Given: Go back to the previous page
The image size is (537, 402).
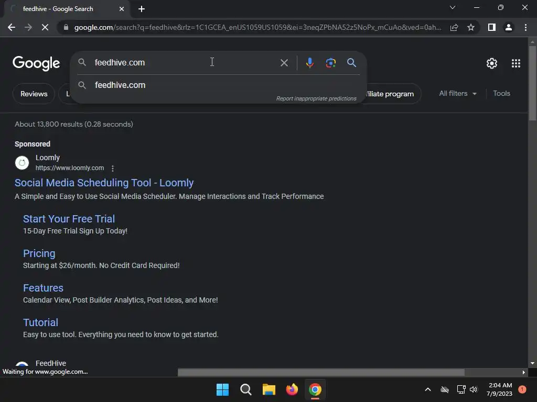Looking at the screenshot, I should click(x=12, y=27).
